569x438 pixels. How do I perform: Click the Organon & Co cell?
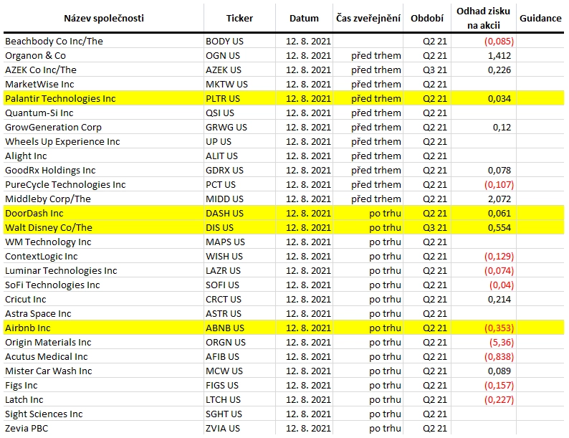(x=103, y=55)
